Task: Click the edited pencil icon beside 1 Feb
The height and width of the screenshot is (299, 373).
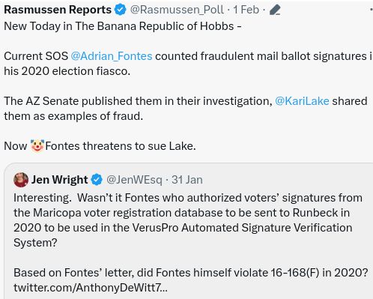Action: point(275,10)
